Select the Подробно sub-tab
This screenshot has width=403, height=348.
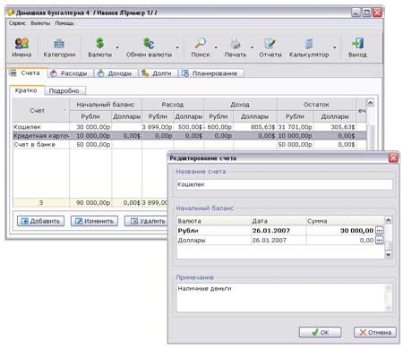tap(64, 90)
